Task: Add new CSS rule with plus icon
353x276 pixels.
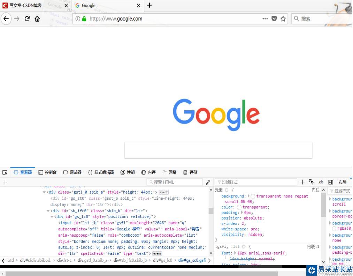Action: click(x=302, y=182)
